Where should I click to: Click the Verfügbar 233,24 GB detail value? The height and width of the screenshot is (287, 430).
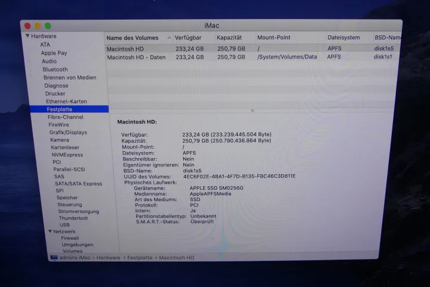[227, 134]
